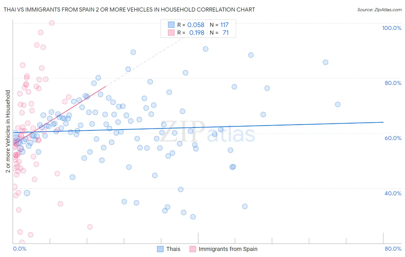Screen dimensions: 405x257
Task: Click the R value 0.198 in legend
Action: point(196,33)
